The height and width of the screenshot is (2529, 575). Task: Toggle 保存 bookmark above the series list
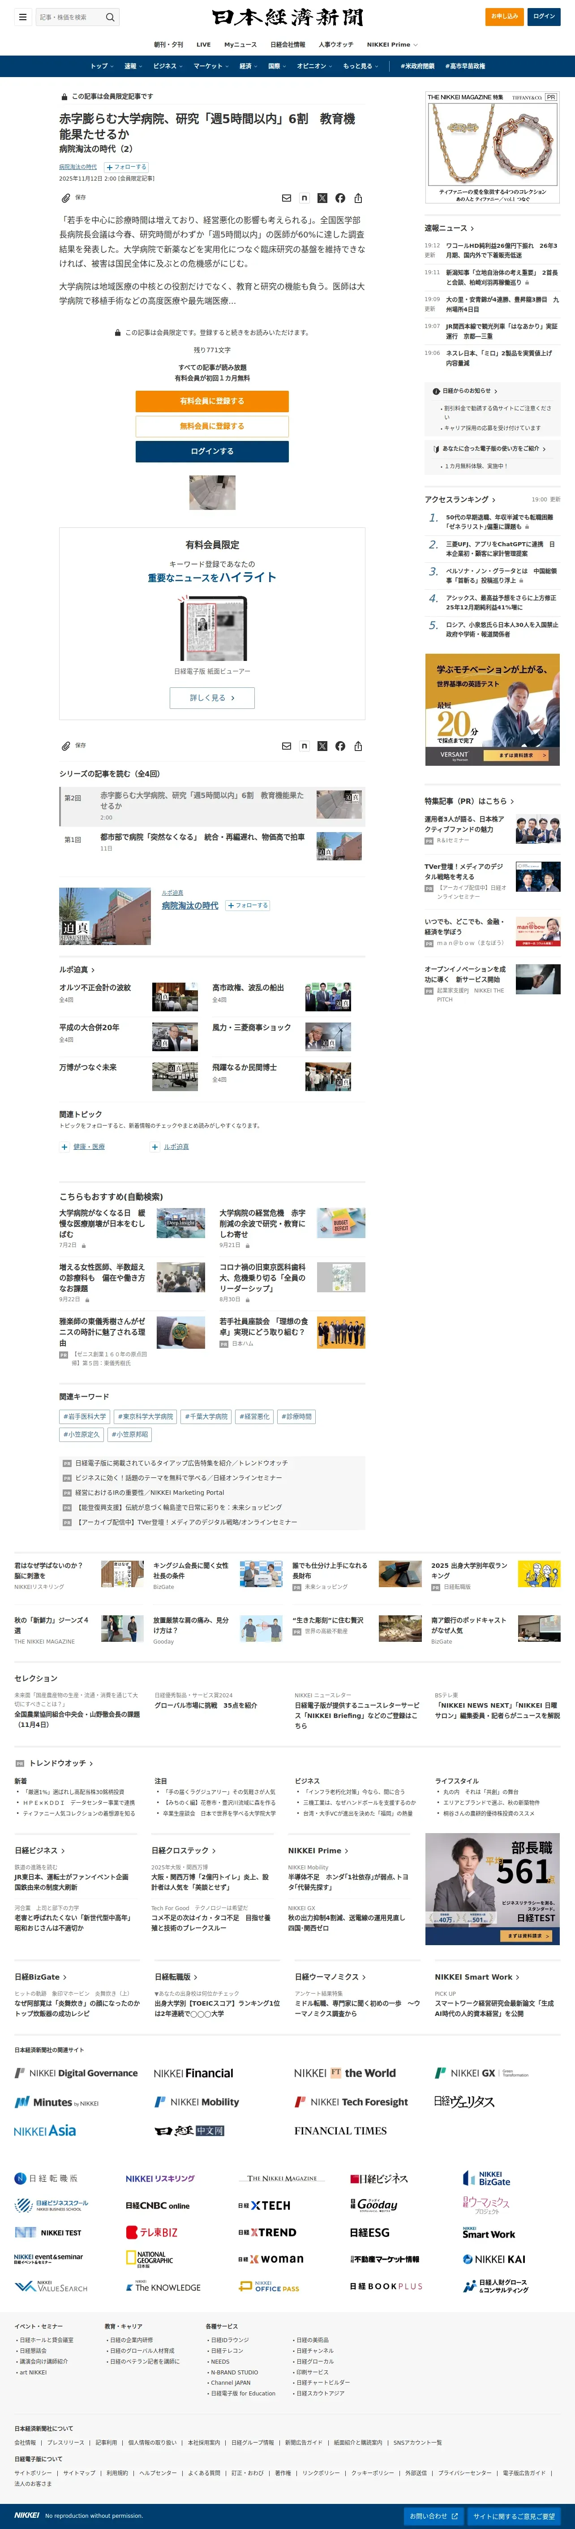[x=73, y=746]
